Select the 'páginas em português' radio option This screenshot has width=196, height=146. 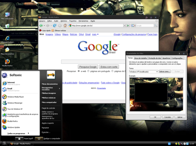pos(89,71)
